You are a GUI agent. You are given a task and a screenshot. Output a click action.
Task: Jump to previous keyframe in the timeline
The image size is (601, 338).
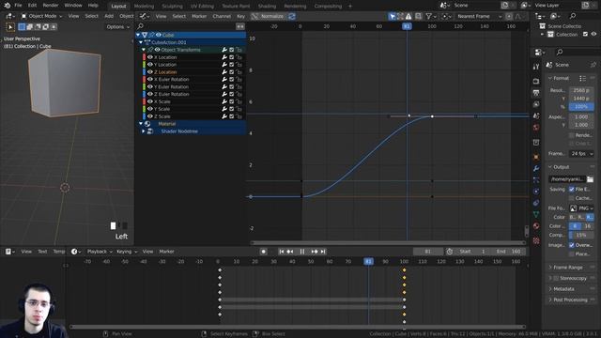290,252
